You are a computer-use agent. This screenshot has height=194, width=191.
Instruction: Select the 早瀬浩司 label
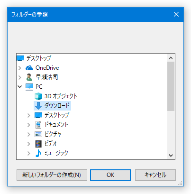point(47,77)
